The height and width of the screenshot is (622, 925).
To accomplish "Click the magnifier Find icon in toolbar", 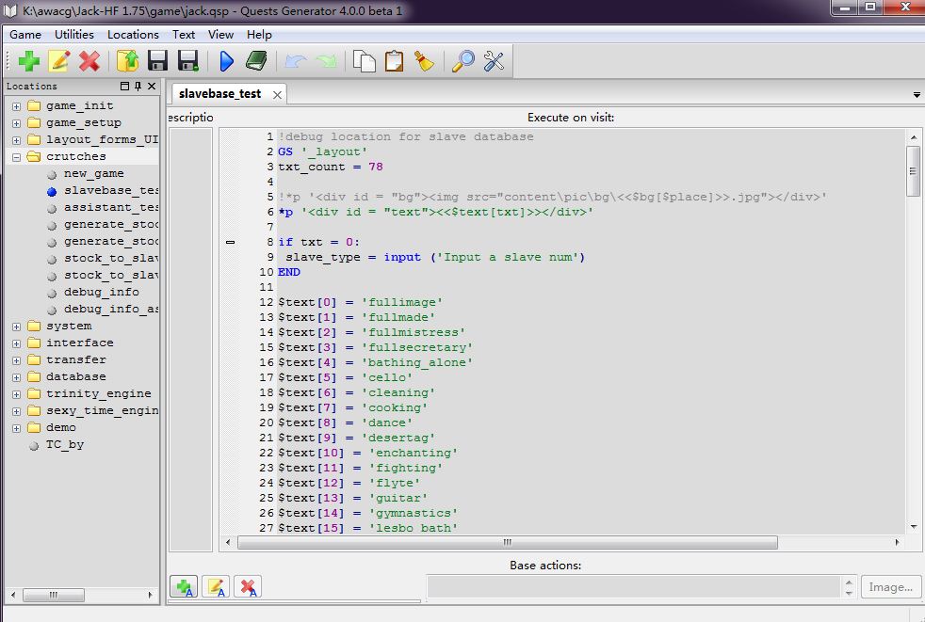I will (463, 61).
